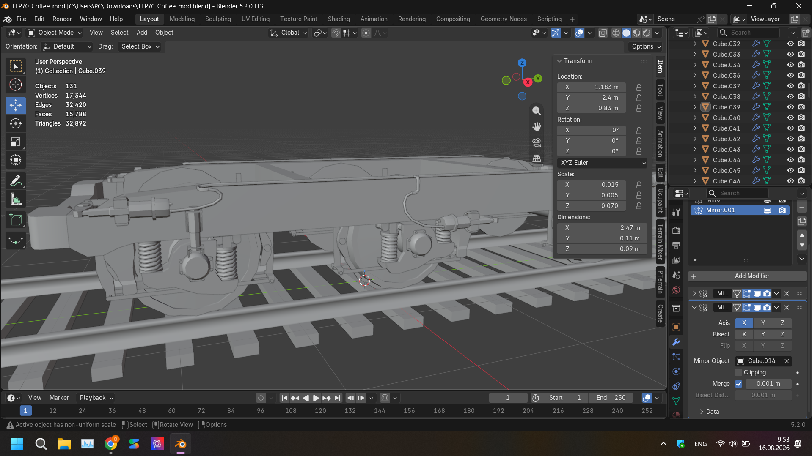Hide Cube.032 in viewport via eye icon

pyautogui.click(x=790, y=44)
